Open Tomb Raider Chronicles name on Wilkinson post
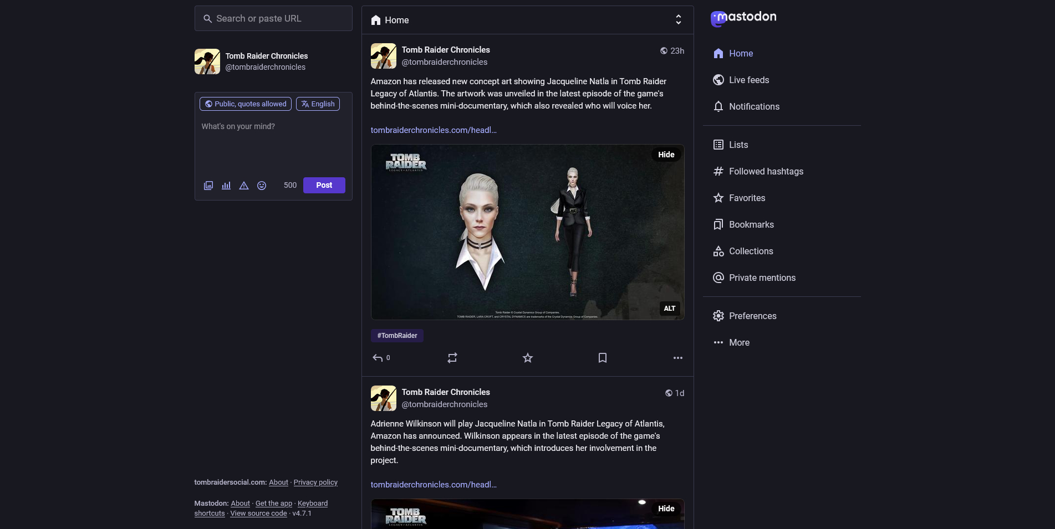 tap(446, 392)
